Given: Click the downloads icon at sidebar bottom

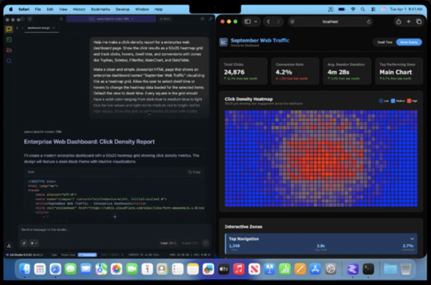Looking at the screenshot, I should (9, 245).
